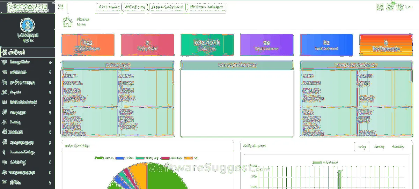The image size is (419, 189).
Task: Toggle the green pie chart legend swatch
Action: click(x=99, y=158)
